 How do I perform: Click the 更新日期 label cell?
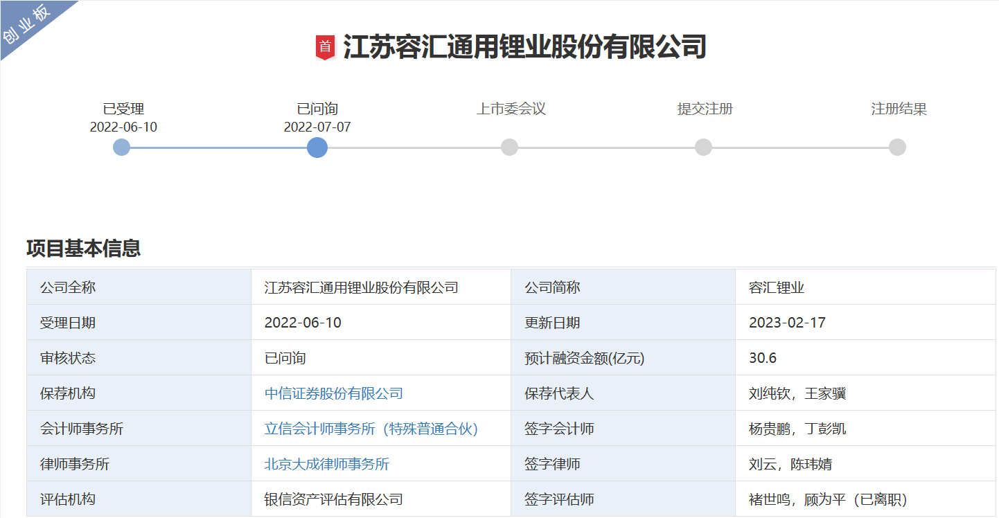pos(623,323)
